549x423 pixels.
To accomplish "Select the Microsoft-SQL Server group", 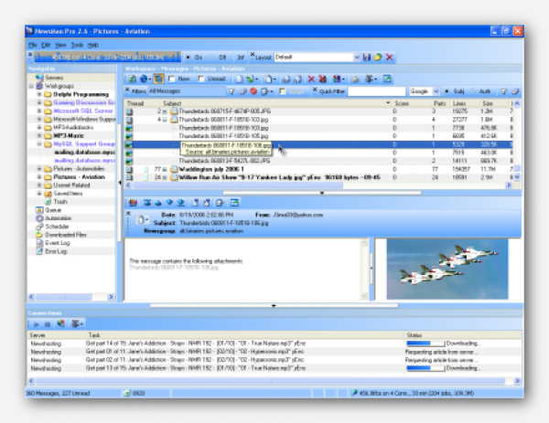I will click(x=83, y=111).
